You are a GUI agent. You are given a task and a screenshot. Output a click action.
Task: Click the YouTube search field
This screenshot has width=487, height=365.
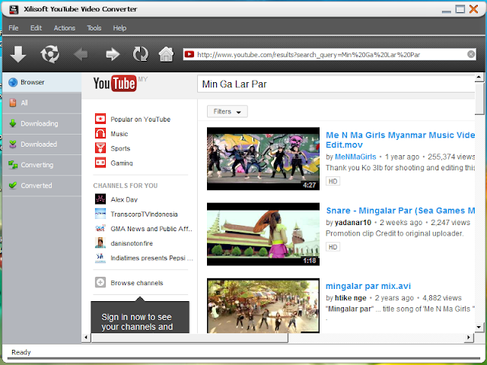336,84
